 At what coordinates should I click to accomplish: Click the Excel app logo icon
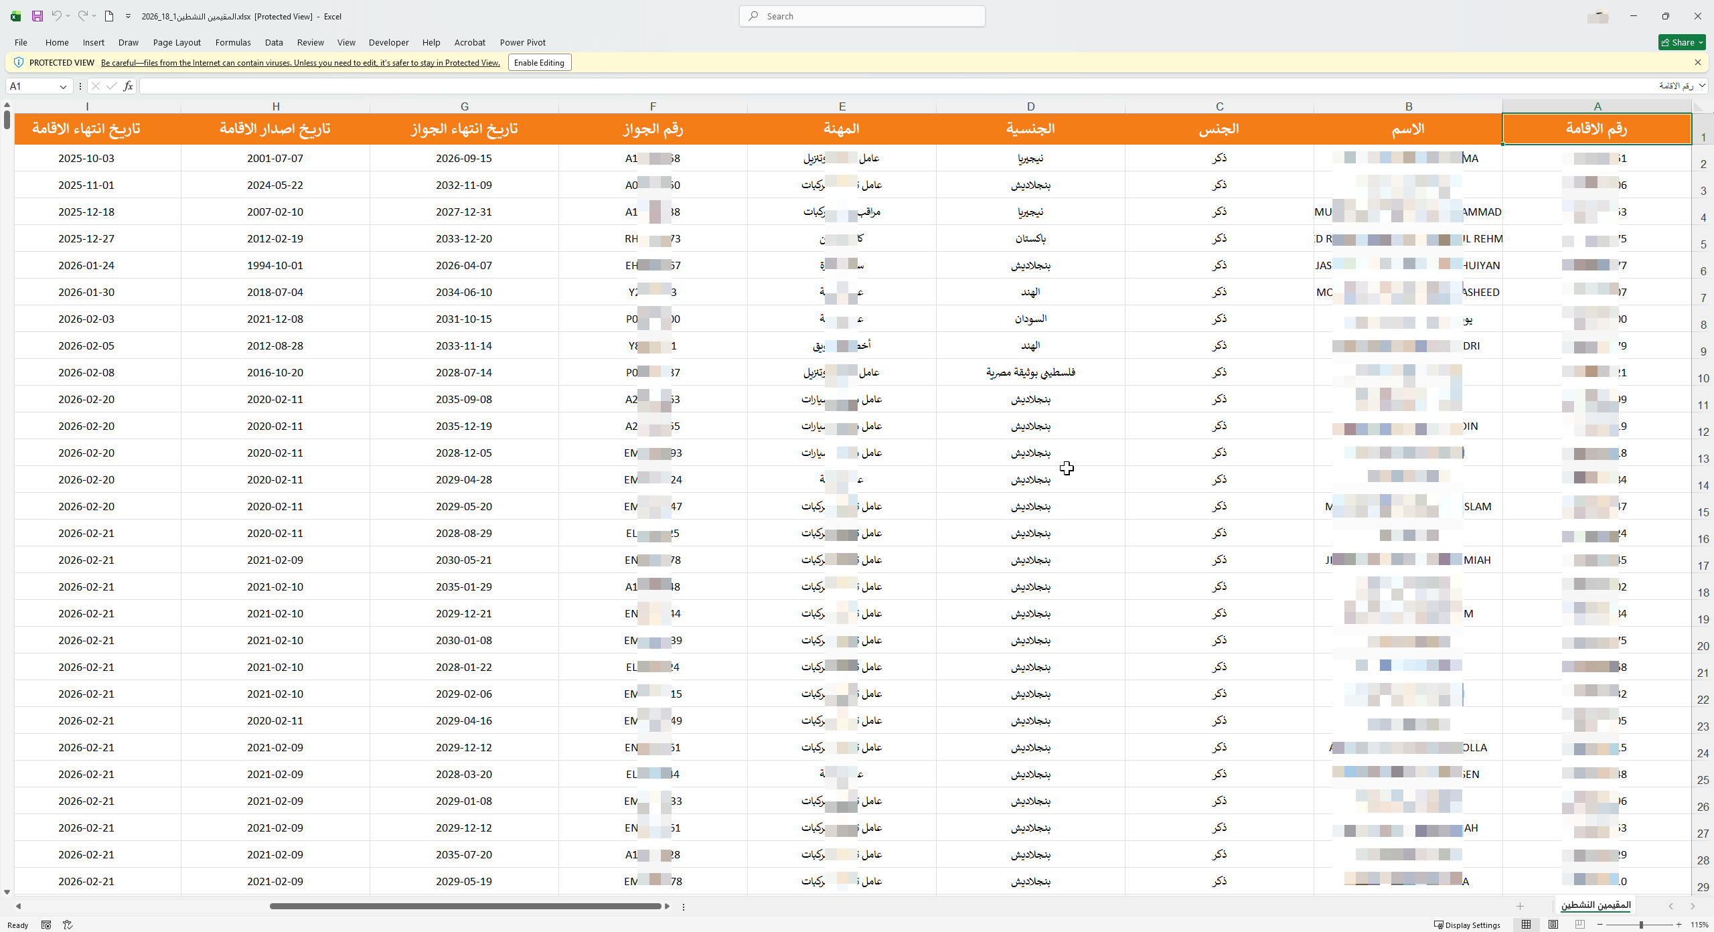click(x=15, y=16)
